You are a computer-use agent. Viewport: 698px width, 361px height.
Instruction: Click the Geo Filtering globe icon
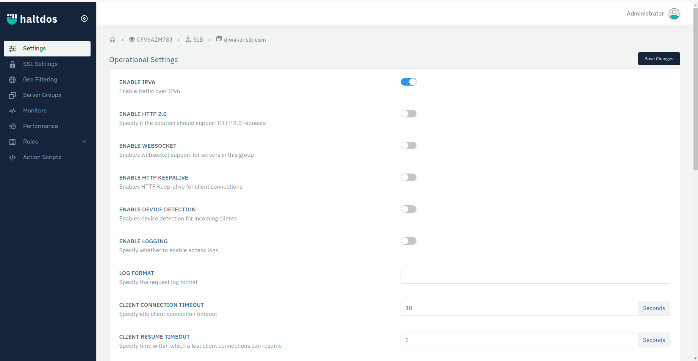(x=13, y=80)
